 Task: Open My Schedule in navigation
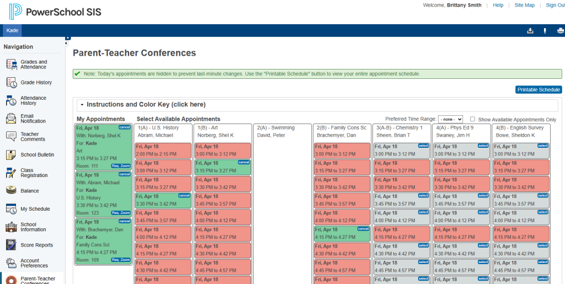click(35, 209)
